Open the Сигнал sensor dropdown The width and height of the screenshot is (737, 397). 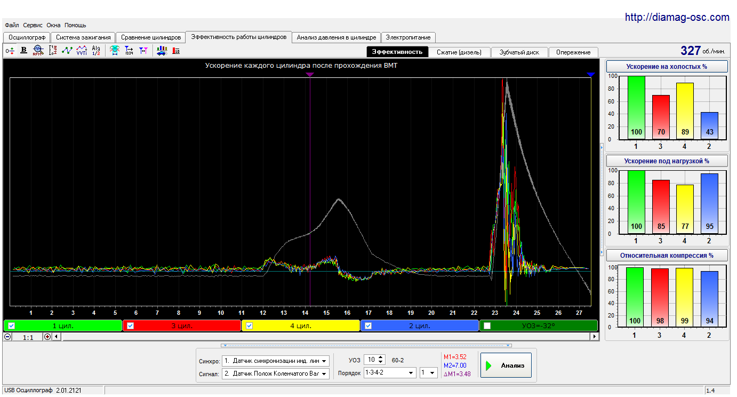pyautogui.click(x=276, y=374)
